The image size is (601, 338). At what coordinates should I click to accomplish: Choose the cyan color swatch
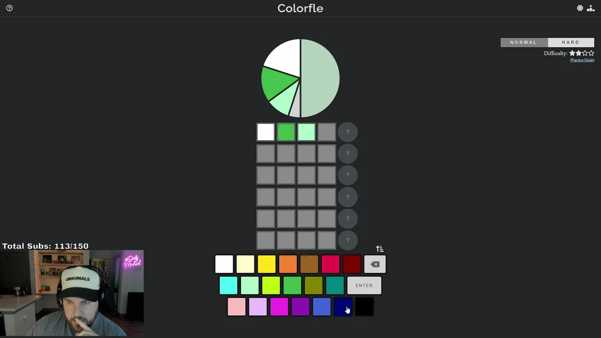pos(229,285)
